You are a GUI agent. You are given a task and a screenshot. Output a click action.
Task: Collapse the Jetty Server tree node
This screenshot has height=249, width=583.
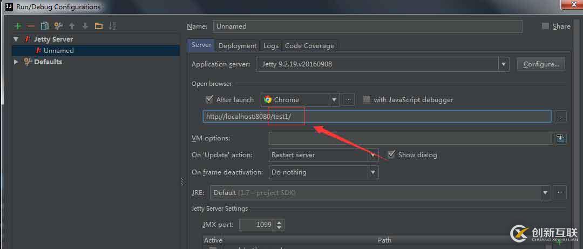click(x=16, y=39)
